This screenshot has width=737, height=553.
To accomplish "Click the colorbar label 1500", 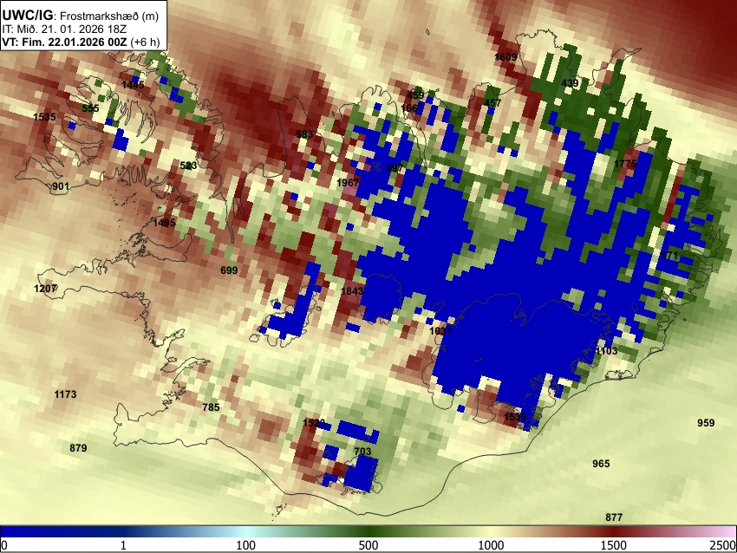I will point(614,545).
